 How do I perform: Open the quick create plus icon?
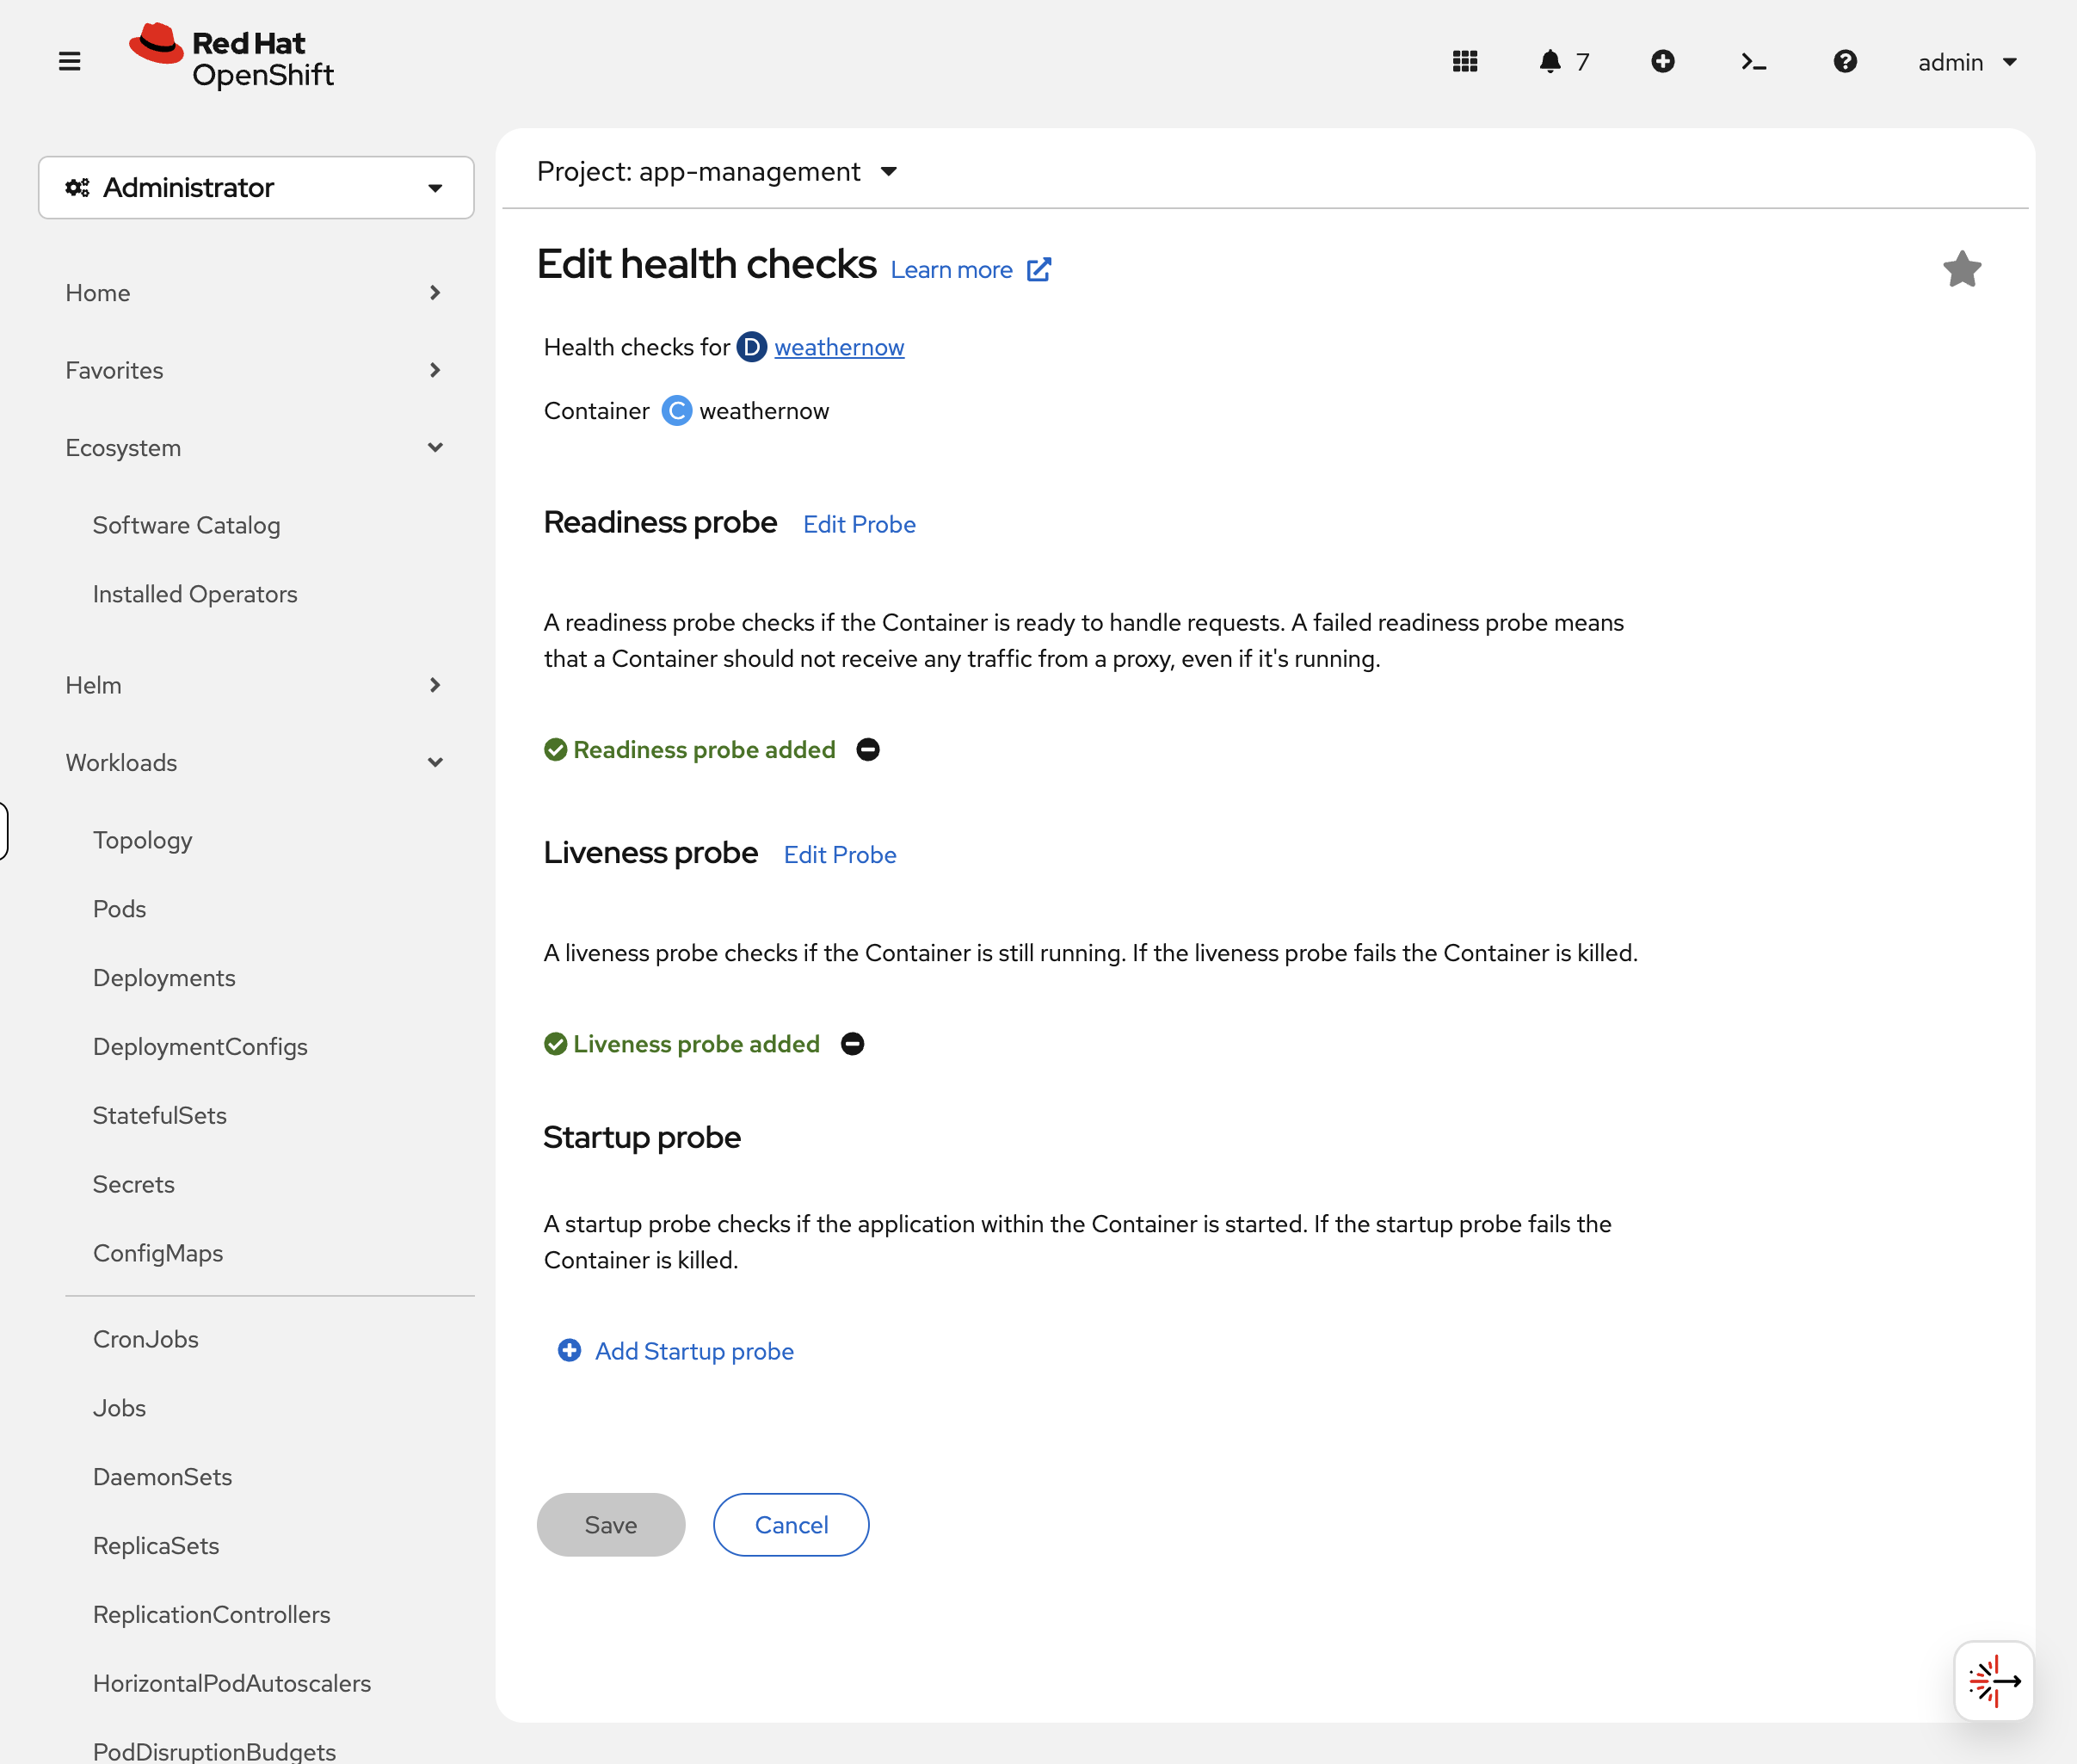click(1663, 61)
